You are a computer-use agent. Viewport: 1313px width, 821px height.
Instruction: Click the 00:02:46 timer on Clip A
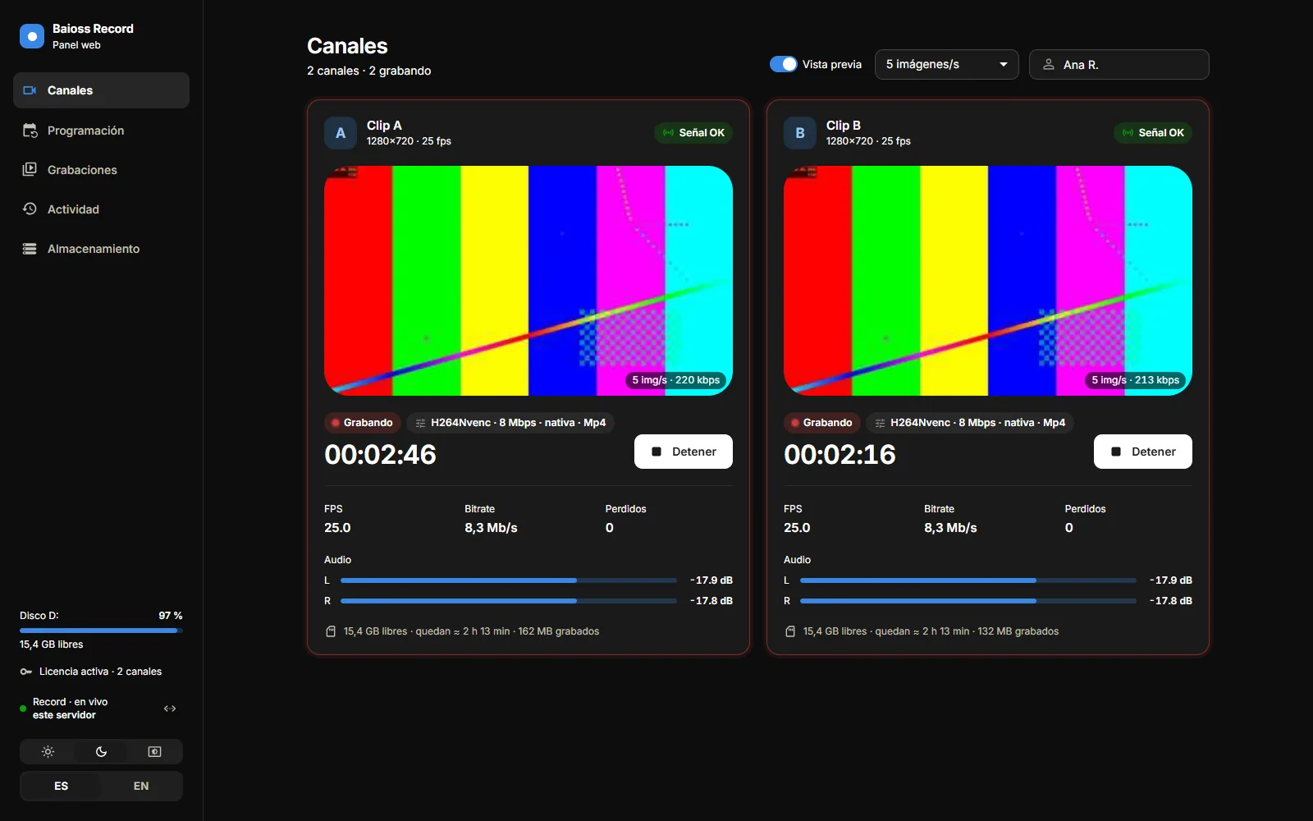click(381, 455)
